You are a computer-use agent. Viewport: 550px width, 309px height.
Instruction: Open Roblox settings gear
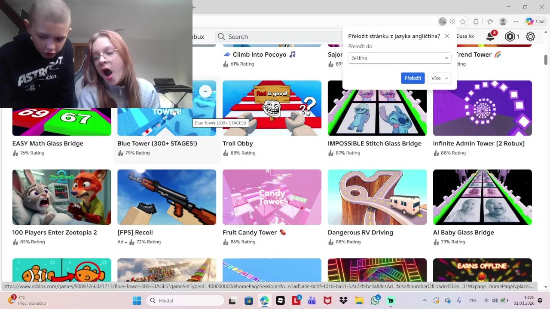[531, 36]
